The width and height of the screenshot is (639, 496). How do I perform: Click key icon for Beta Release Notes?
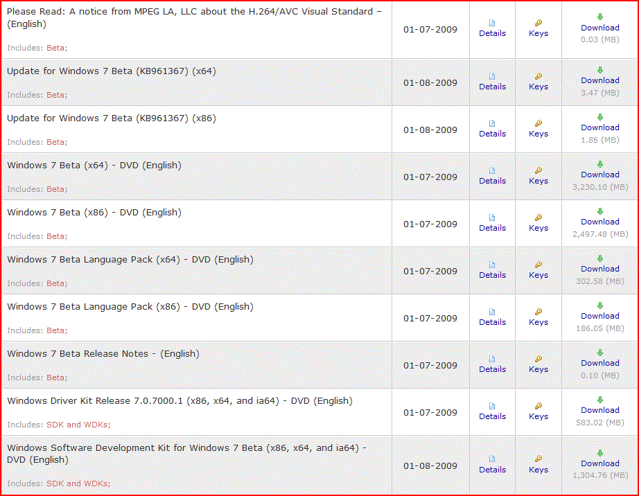[x=539, y=359]
